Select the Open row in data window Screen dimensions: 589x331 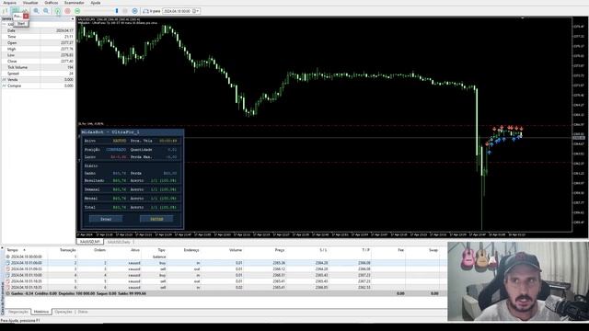[x=38, y=43]
